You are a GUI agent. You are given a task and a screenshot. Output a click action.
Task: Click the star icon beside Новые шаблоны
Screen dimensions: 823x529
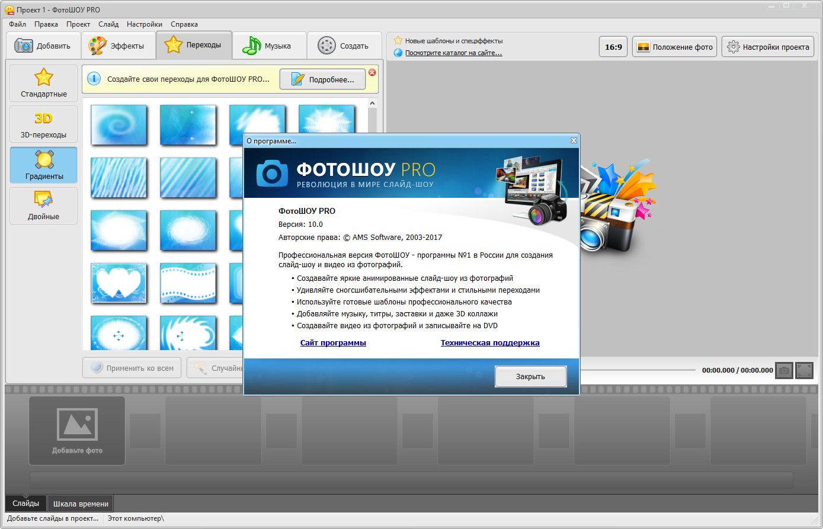click(398, 41)
